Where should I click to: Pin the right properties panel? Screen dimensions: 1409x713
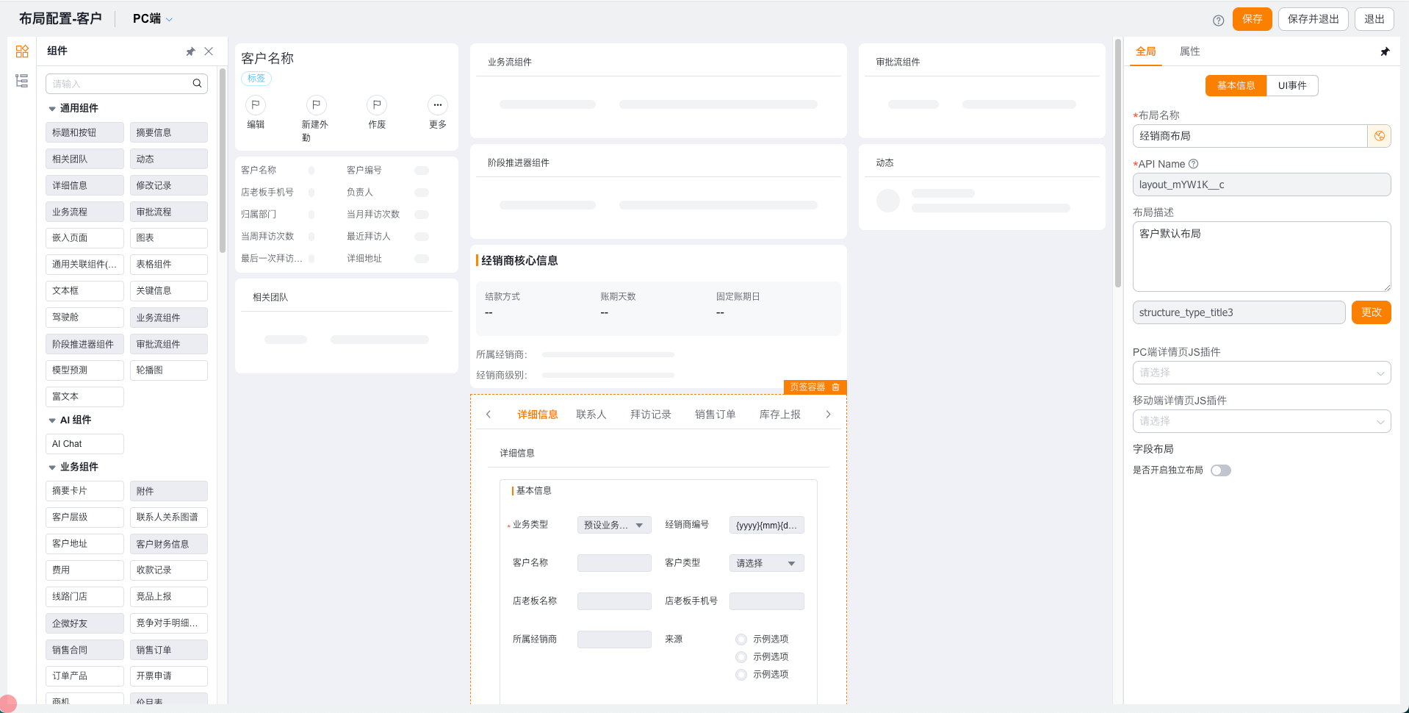(1385, 51)
